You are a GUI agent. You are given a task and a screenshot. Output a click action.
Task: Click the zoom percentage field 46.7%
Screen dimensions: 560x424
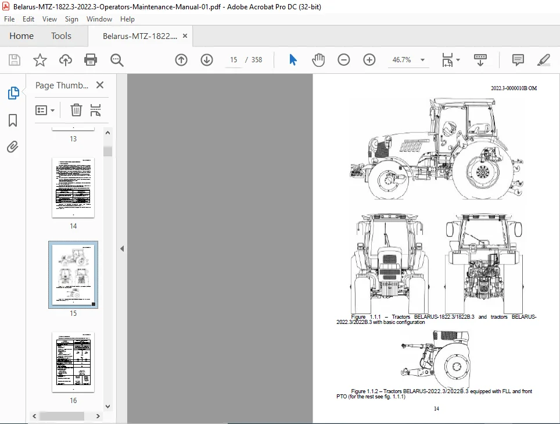(x=402, y=60)
